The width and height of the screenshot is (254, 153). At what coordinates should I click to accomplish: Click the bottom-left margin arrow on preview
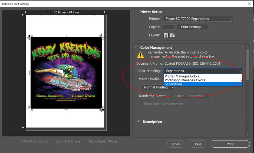[23, 128]
